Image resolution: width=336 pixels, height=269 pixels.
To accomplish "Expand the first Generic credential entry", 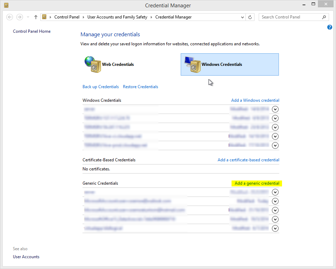I will pyautogui.click(x=275, y=192).
